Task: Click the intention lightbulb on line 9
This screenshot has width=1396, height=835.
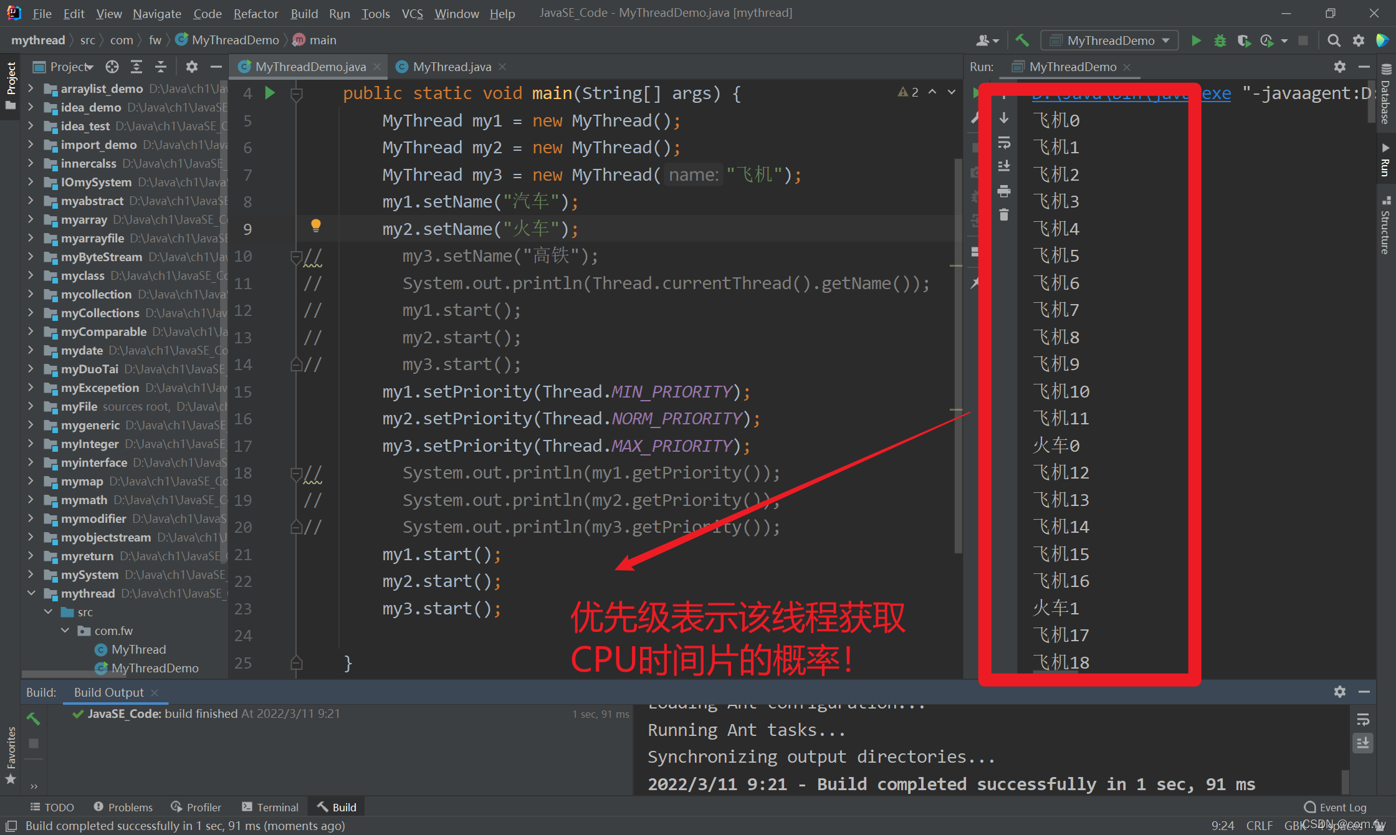Action: tap(316, 226)
